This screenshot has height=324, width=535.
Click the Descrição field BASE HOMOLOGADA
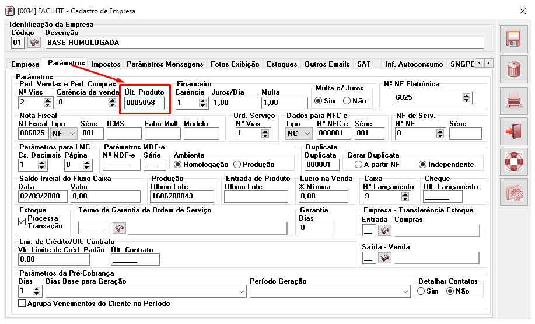264,43
